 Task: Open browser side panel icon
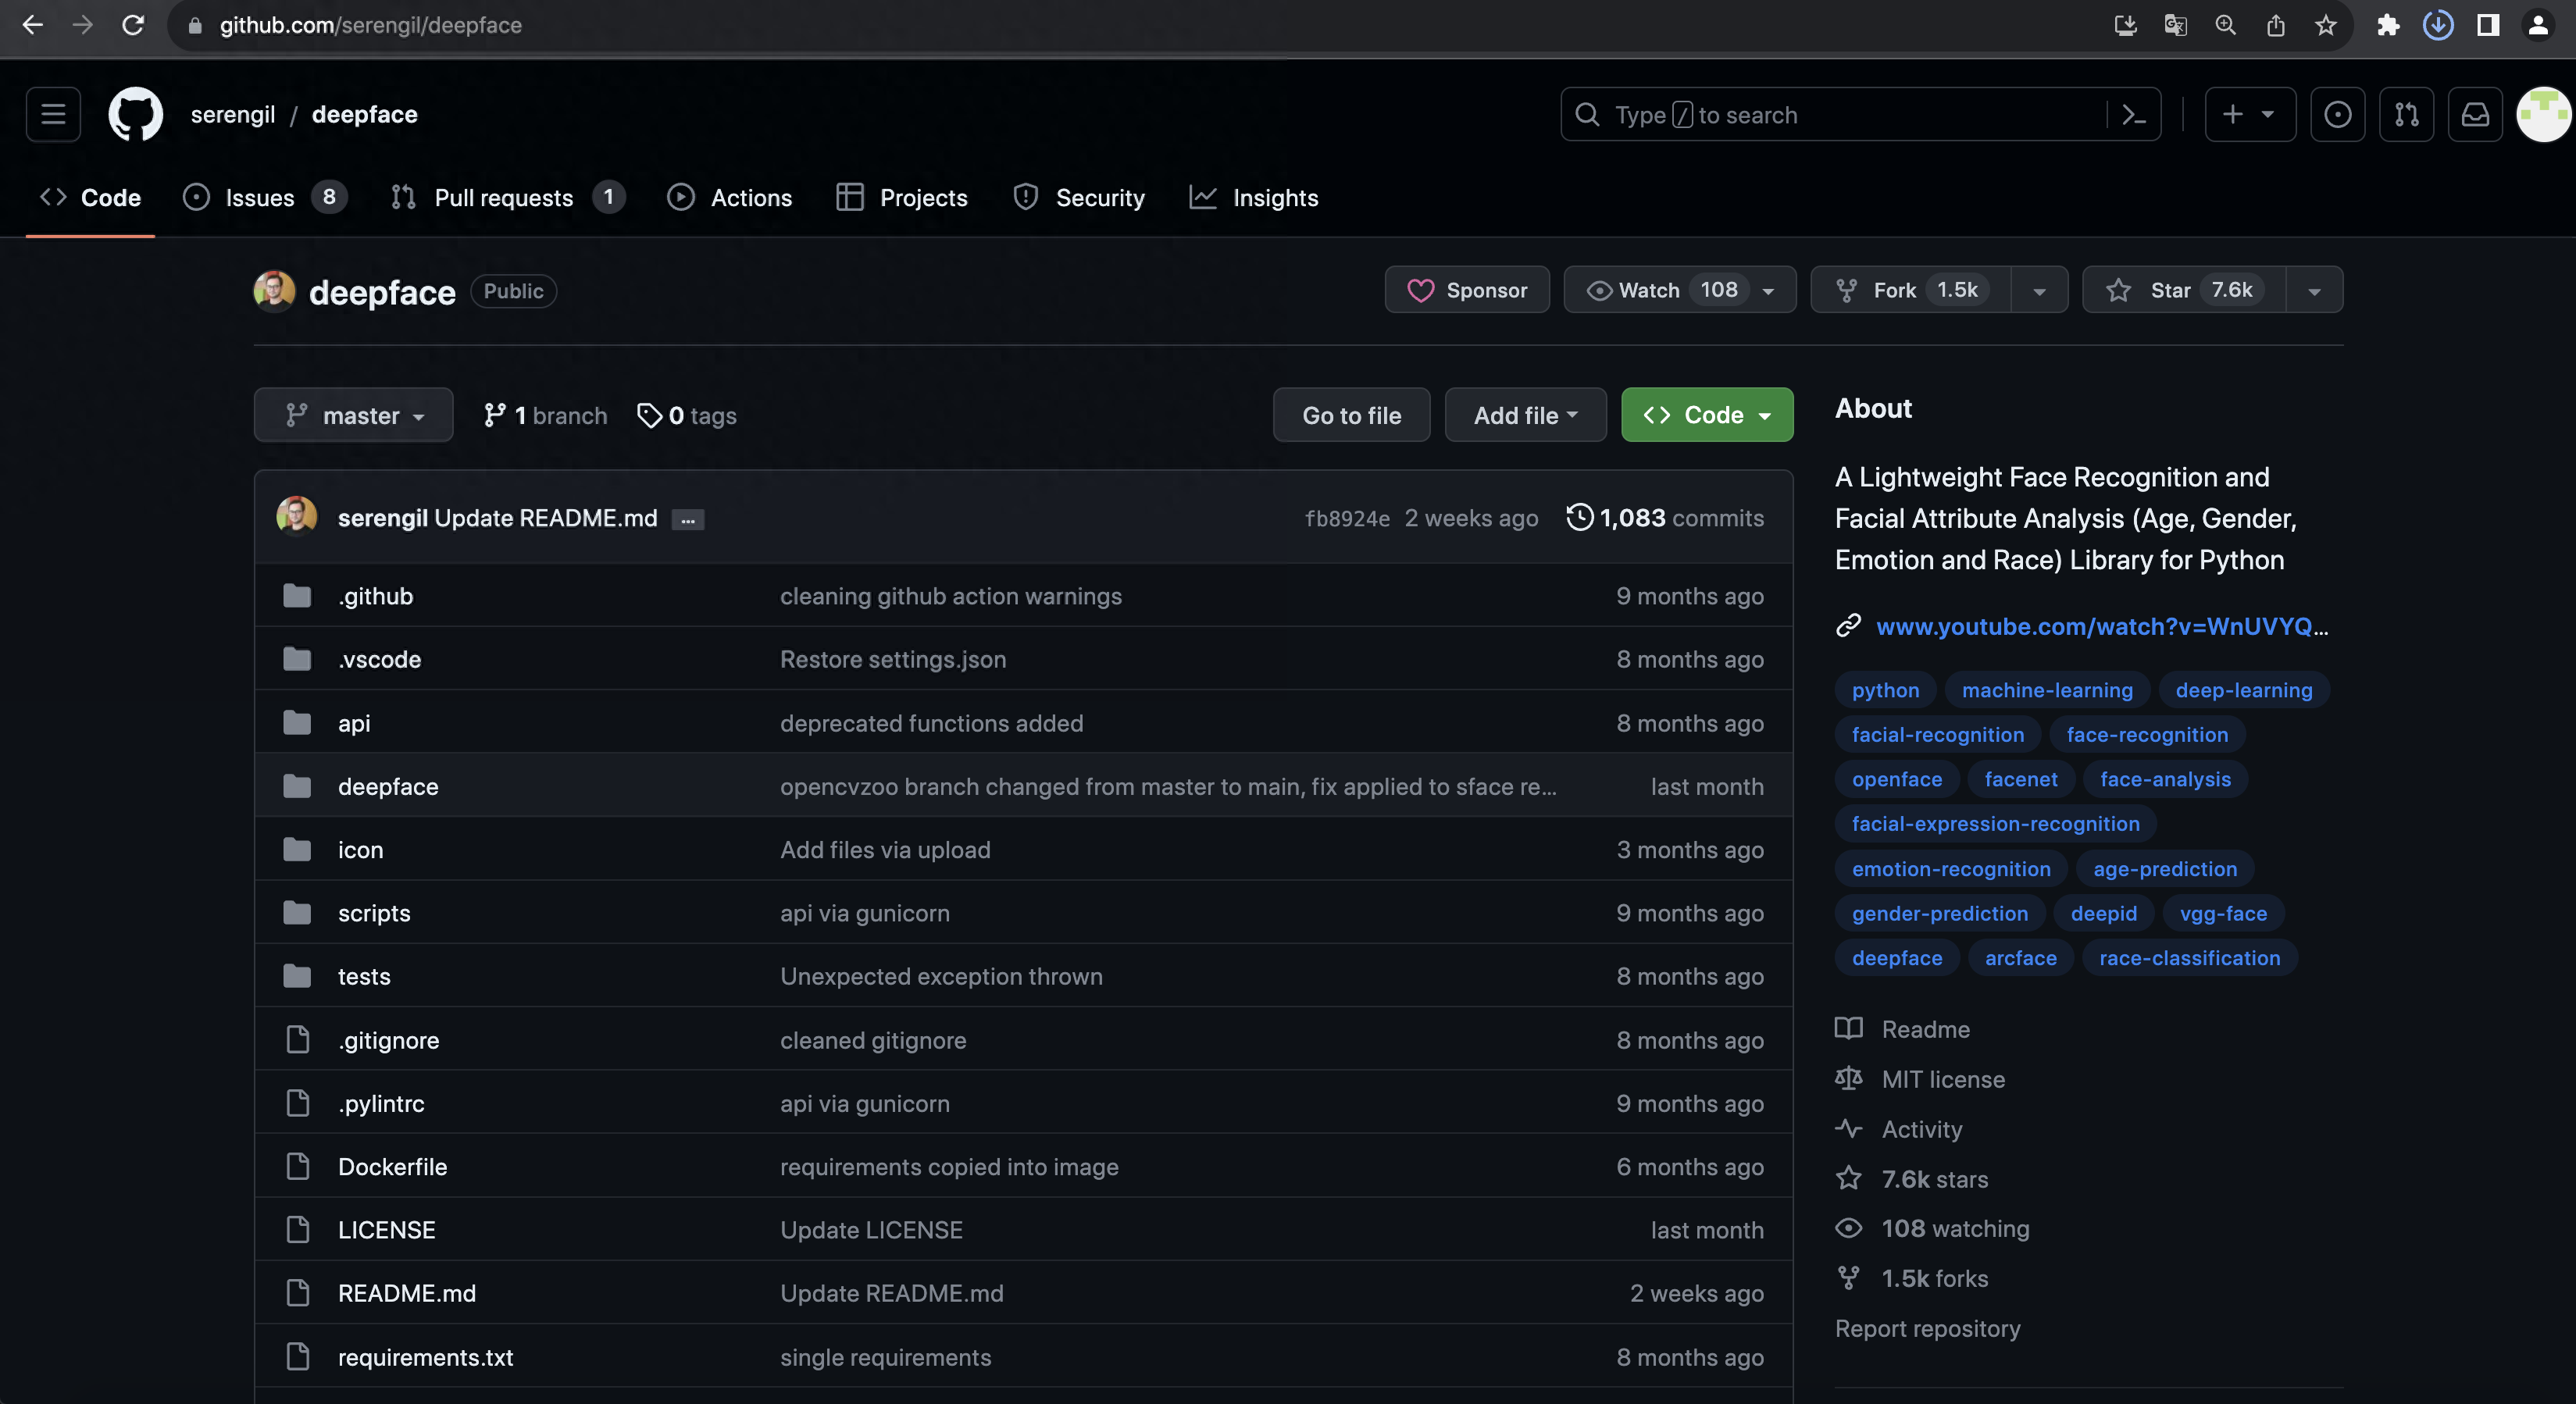point(2488,25)
